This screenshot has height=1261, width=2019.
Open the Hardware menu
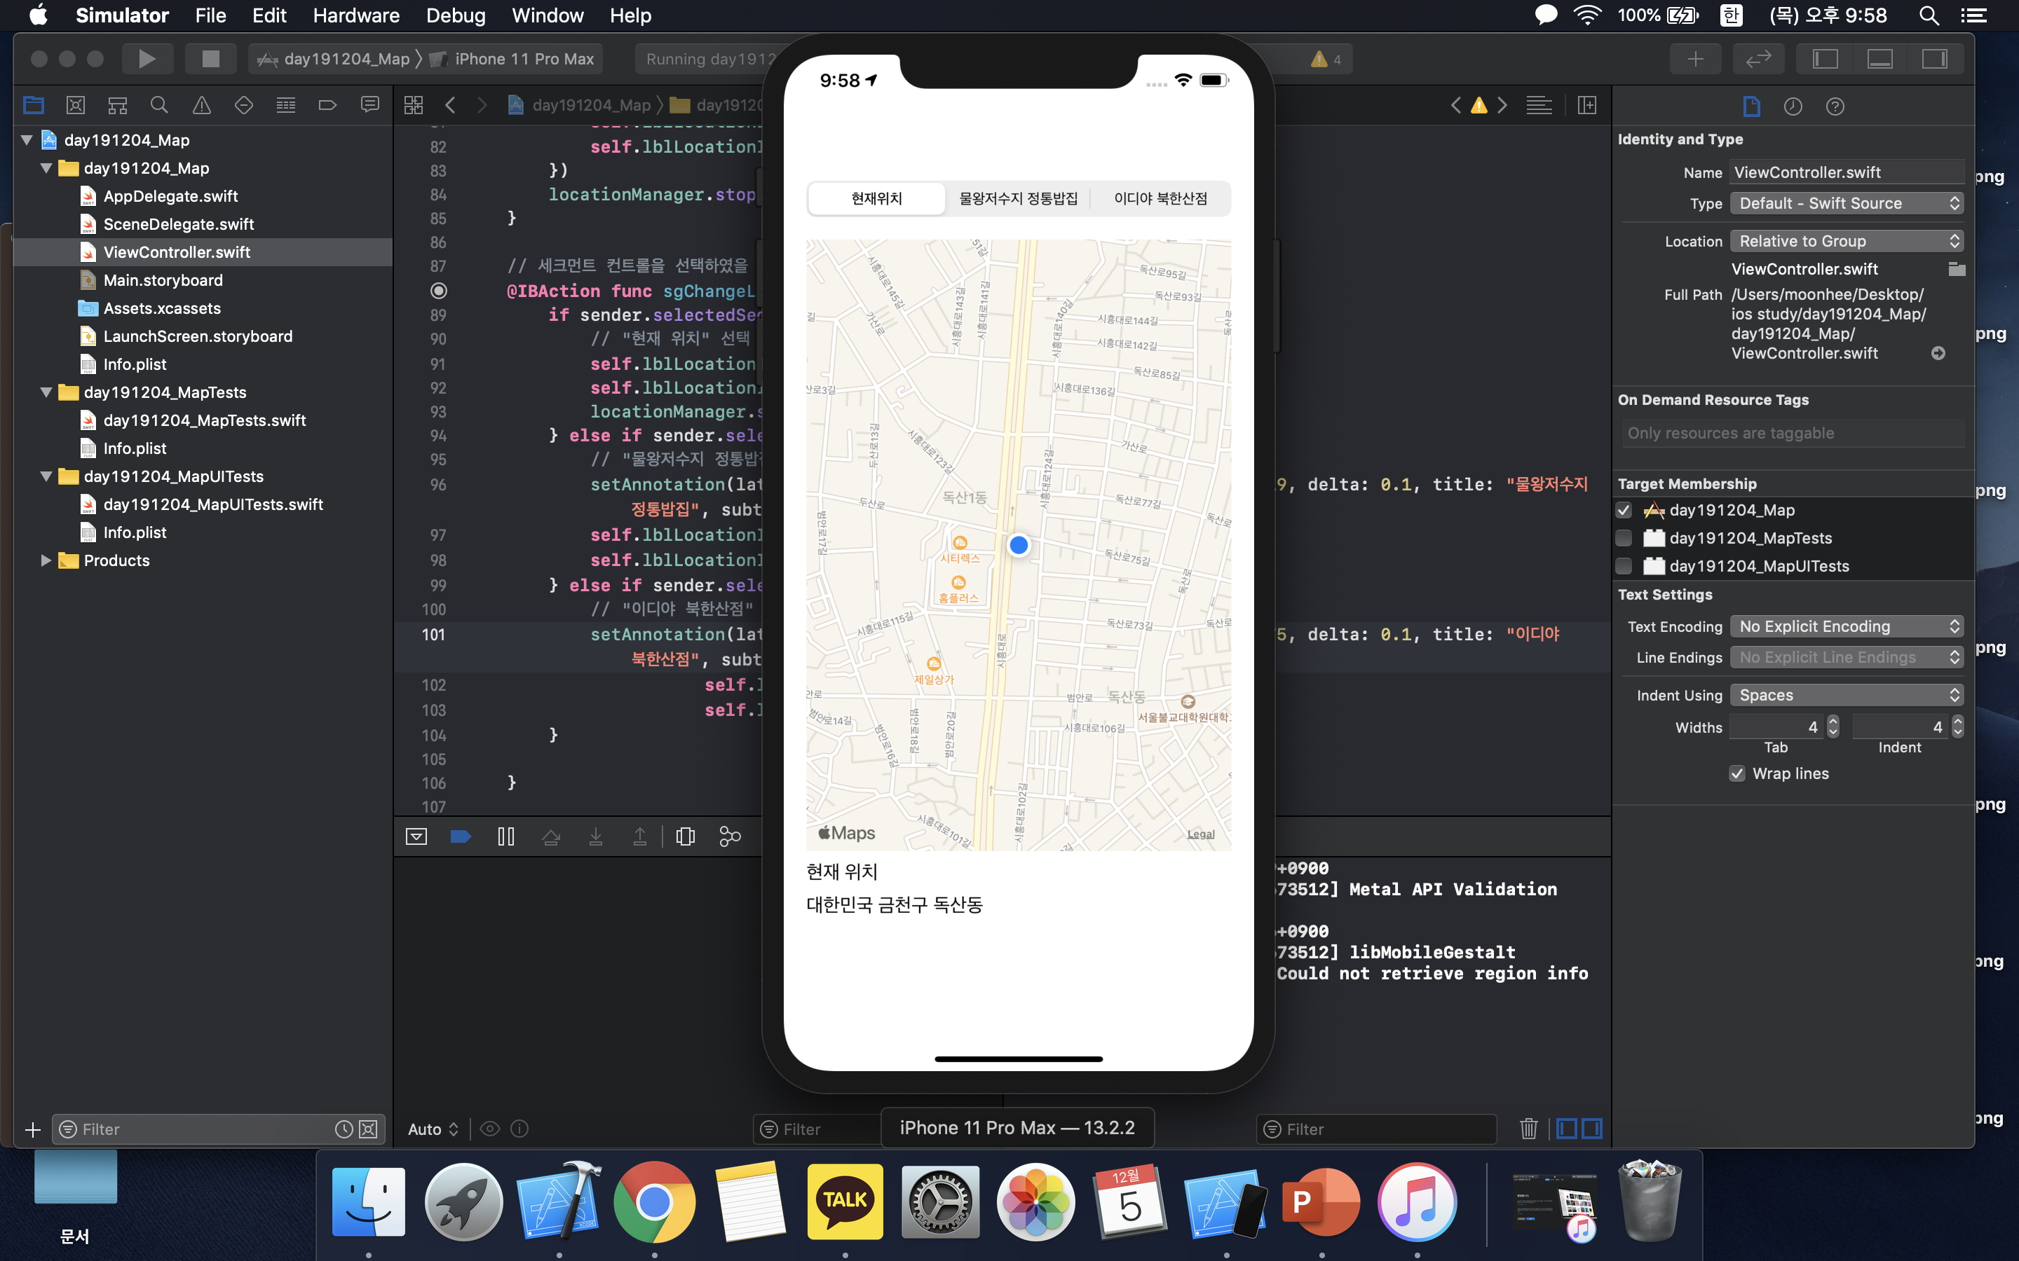click(355, 15)
